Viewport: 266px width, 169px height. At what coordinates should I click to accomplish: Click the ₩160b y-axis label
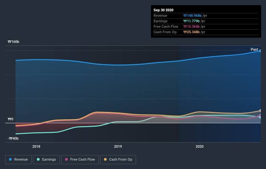click(13, 42)
